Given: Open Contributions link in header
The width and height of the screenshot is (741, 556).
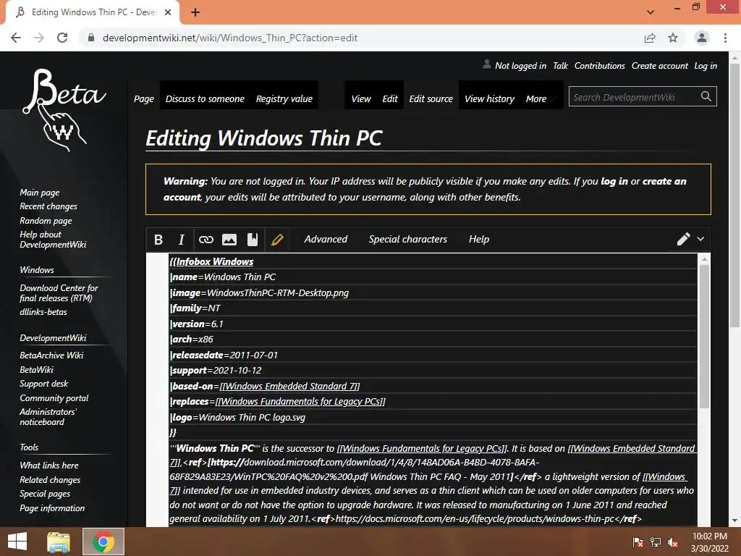Looking at the screenshot, I should click(599, 66).
